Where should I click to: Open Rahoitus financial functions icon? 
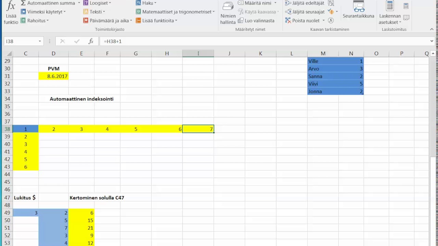[23, 20]
